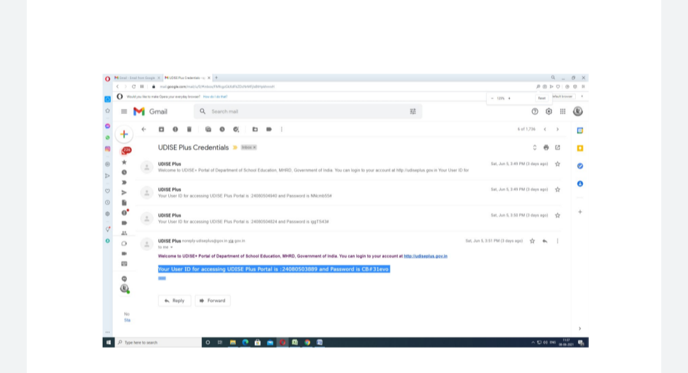
Task: Open conversation in new window
Action: click(x=557, y=148)
